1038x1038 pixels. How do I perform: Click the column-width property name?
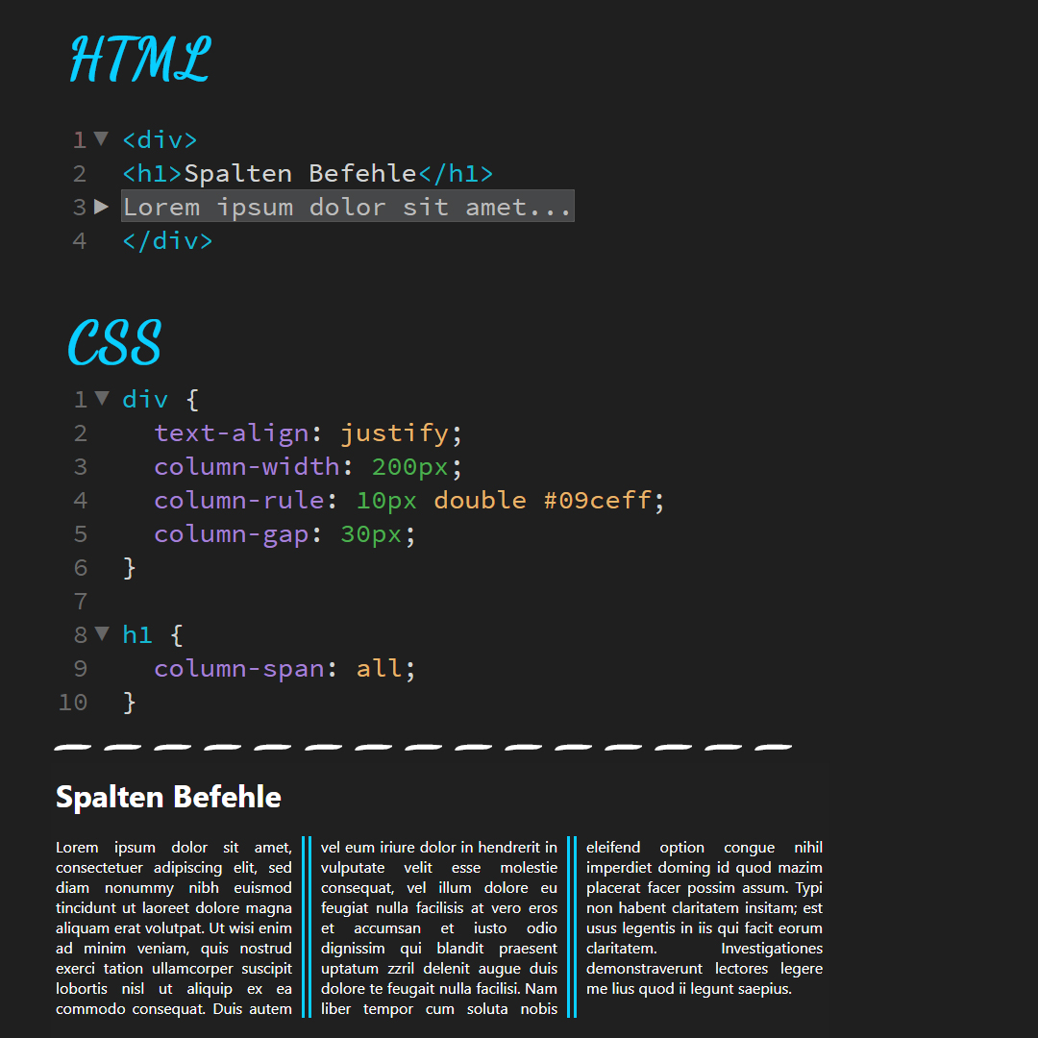pos(247,466)
